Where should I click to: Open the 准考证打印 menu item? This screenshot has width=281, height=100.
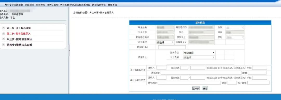coord(53,5)
